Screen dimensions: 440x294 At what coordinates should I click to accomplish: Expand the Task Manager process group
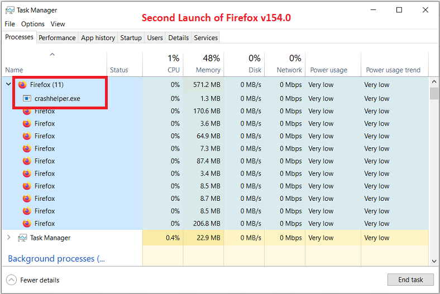[x=9, y=238]
